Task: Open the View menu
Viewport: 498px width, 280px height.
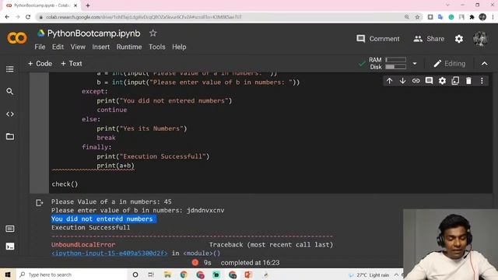Action: click(78, 47)
